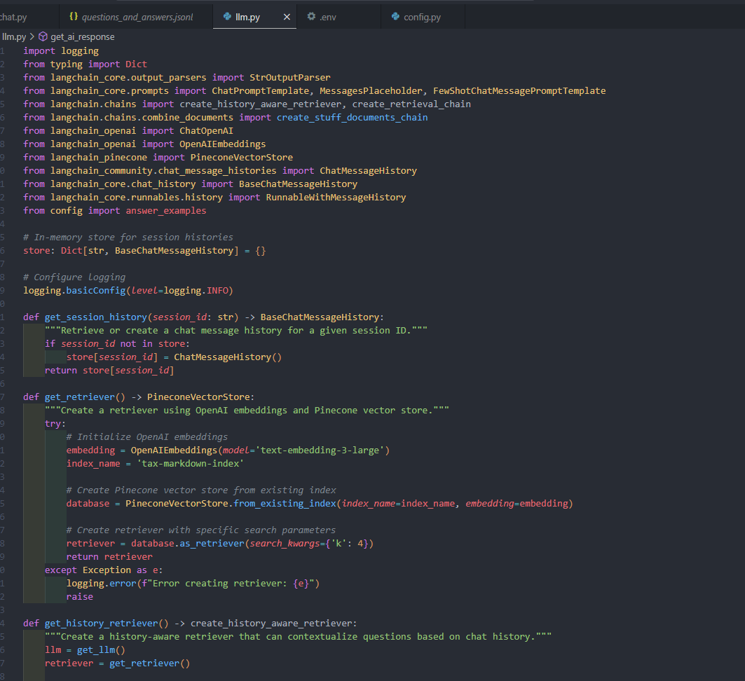Click MessagesPlaceholder in the import line
Image resolution: width=745 pixels, height=681 pixels.
point(371,90)
